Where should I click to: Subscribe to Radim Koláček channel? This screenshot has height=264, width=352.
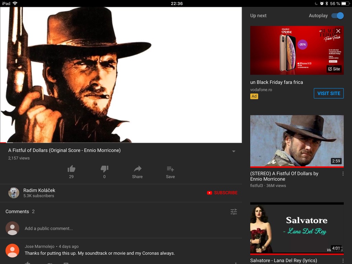pyautogui.click(x=222, y=193)
